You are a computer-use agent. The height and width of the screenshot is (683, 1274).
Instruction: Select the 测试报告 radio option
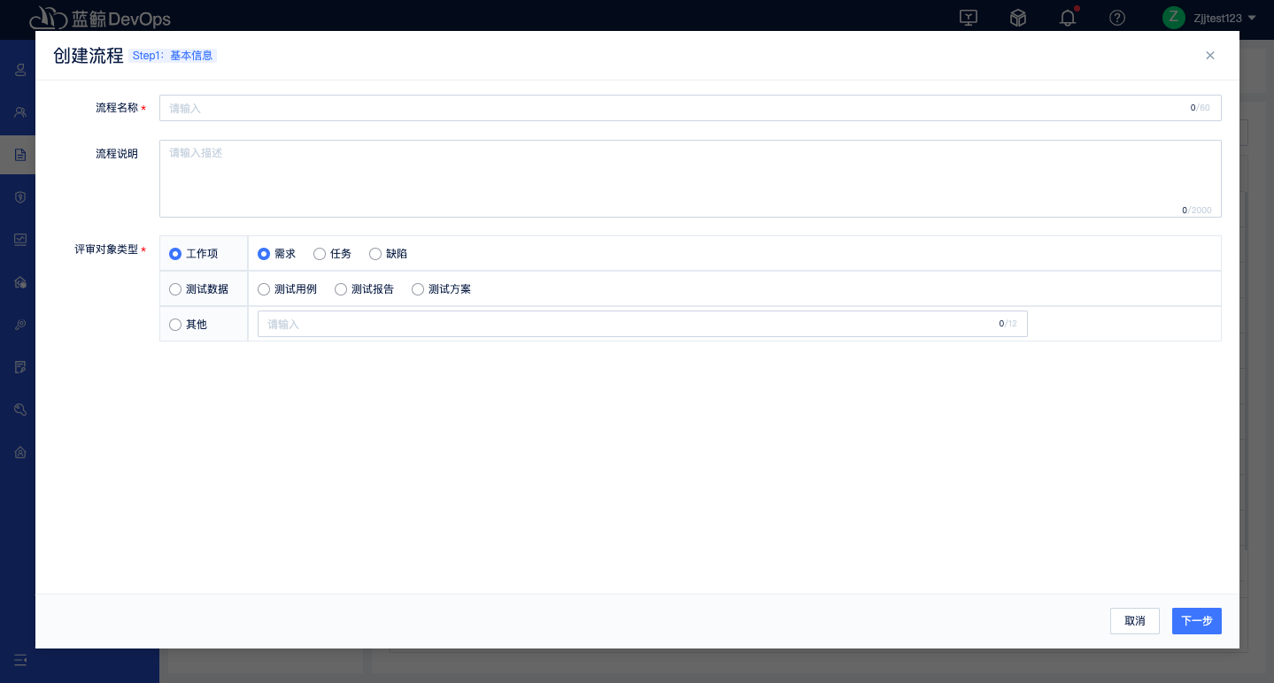click(x=341, y=289)
